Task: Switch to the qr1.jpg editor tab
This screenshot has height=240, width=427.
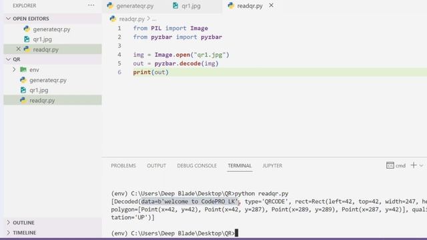Action: point(191,6)
